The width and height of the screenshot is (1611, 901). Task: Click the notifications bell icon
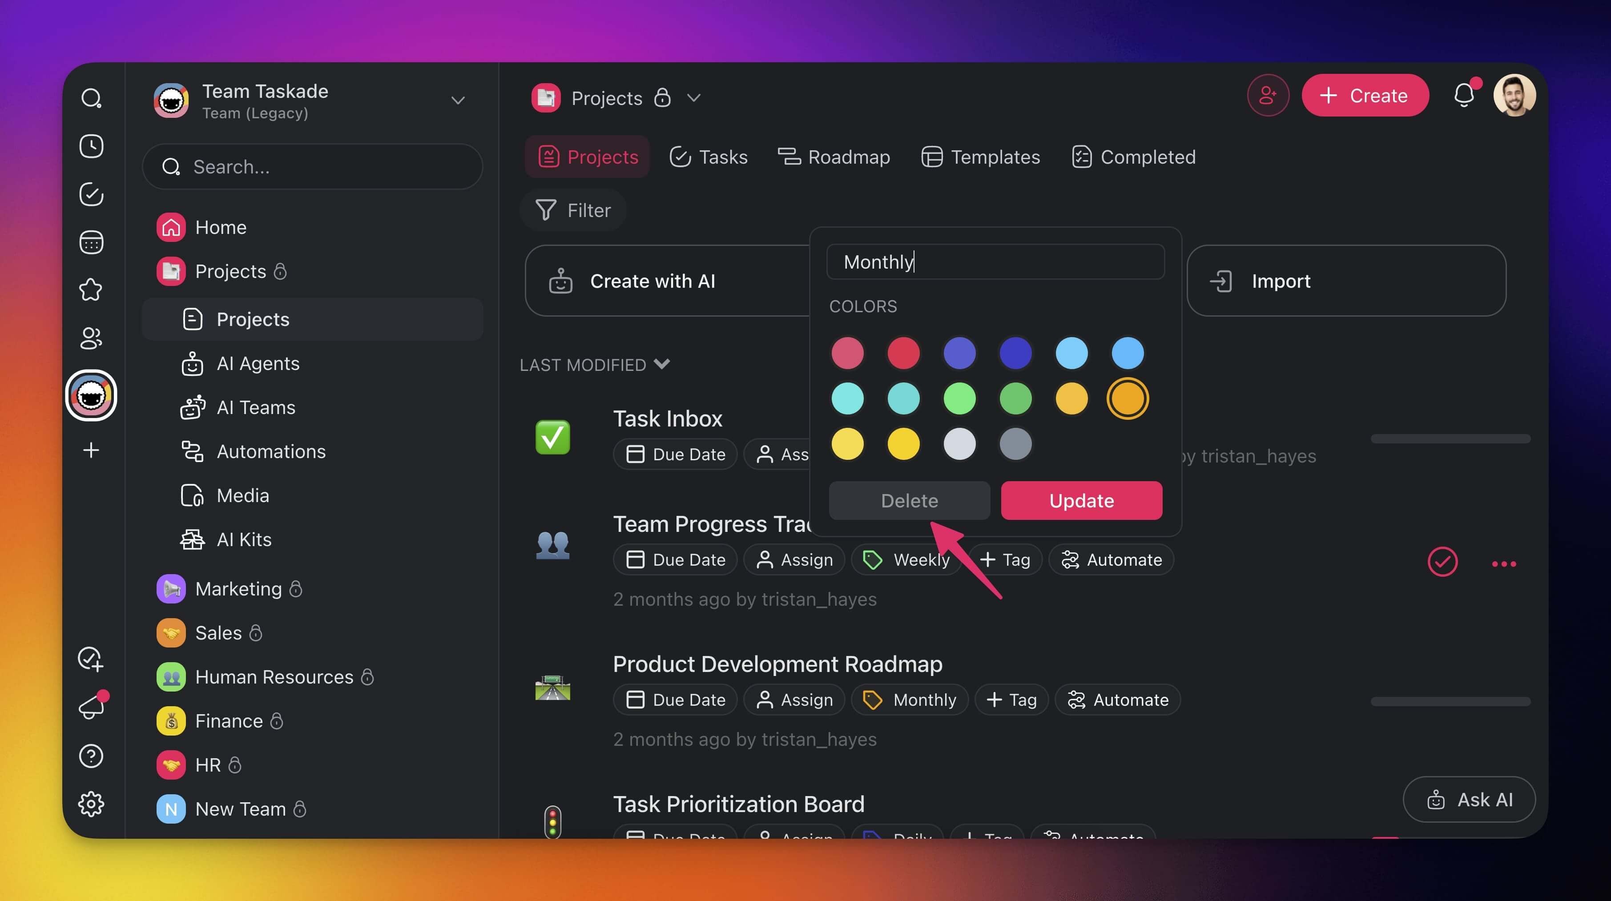coord(1463,96)
